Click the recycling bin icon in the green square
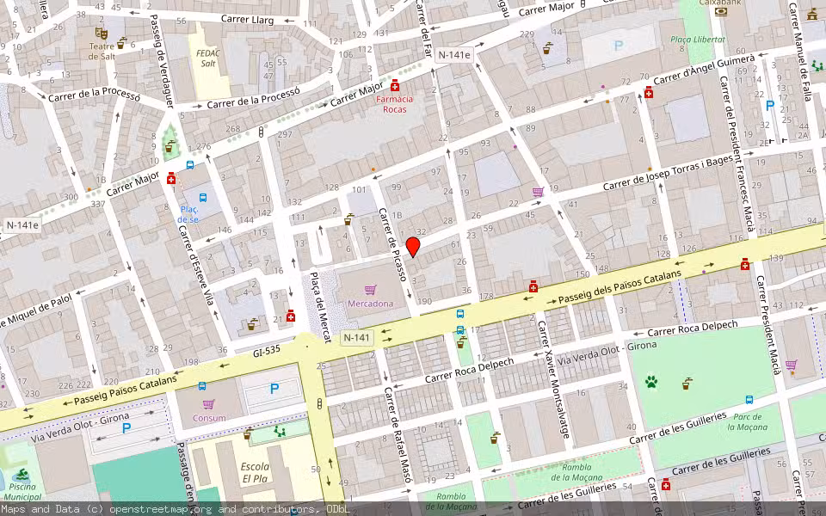Image resolution: width=826 pixels, height=516 pixels. pos(170,147)
